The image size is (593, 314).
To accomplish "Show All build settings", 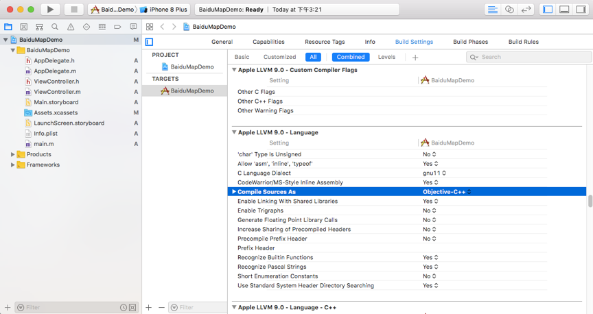I will (313, 57).
